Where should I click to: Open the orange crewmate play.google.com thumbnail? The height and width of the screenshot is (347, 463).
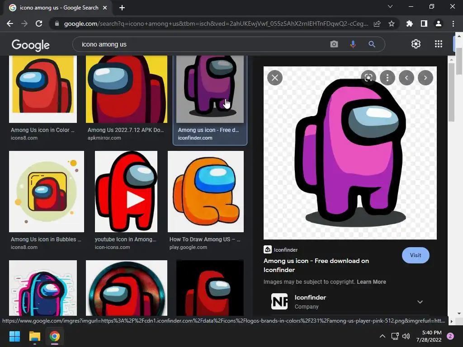pos(206,192)
